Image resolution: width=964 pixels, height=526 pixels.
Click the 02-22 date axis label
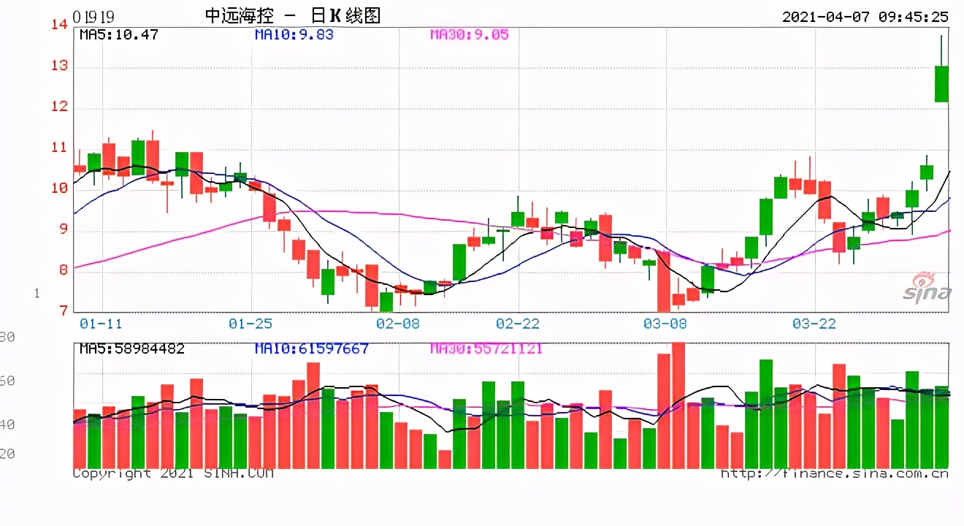pyautogui.click(x=518, y=323)
